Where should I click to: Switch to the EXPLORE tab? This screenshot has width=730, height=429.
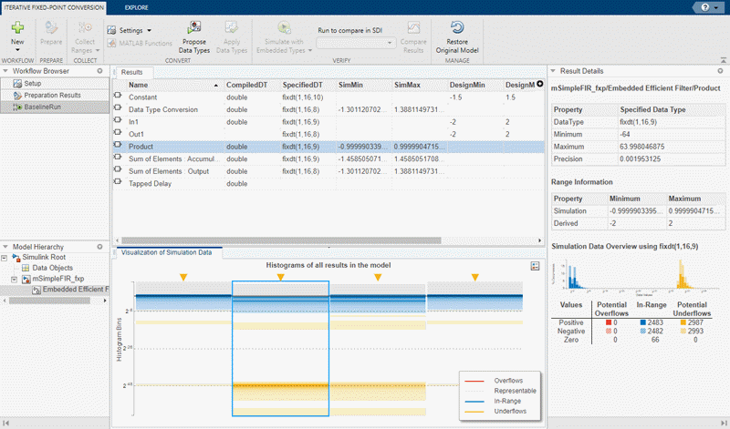tap(138, 6)
